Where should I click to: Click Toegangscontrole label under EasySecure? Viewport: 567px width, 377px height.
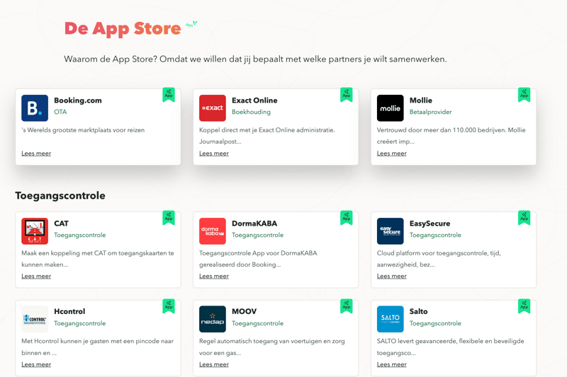click(435, 235)
